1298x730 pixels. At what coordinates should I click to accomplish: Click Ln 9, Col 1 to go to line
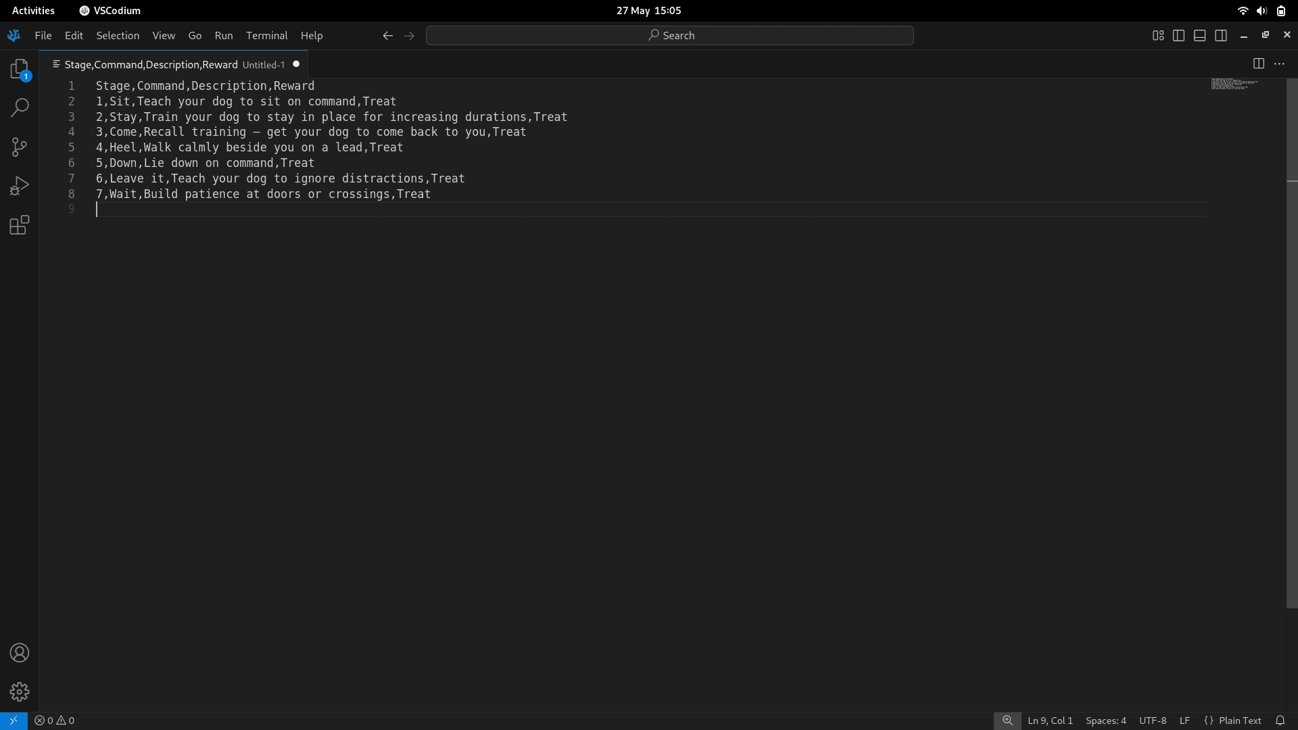pos(1050,721)
